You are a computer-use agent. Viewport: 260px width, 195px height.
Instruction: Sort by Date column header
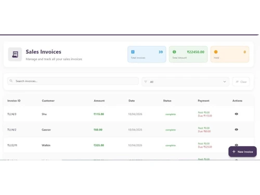[132, 101]
